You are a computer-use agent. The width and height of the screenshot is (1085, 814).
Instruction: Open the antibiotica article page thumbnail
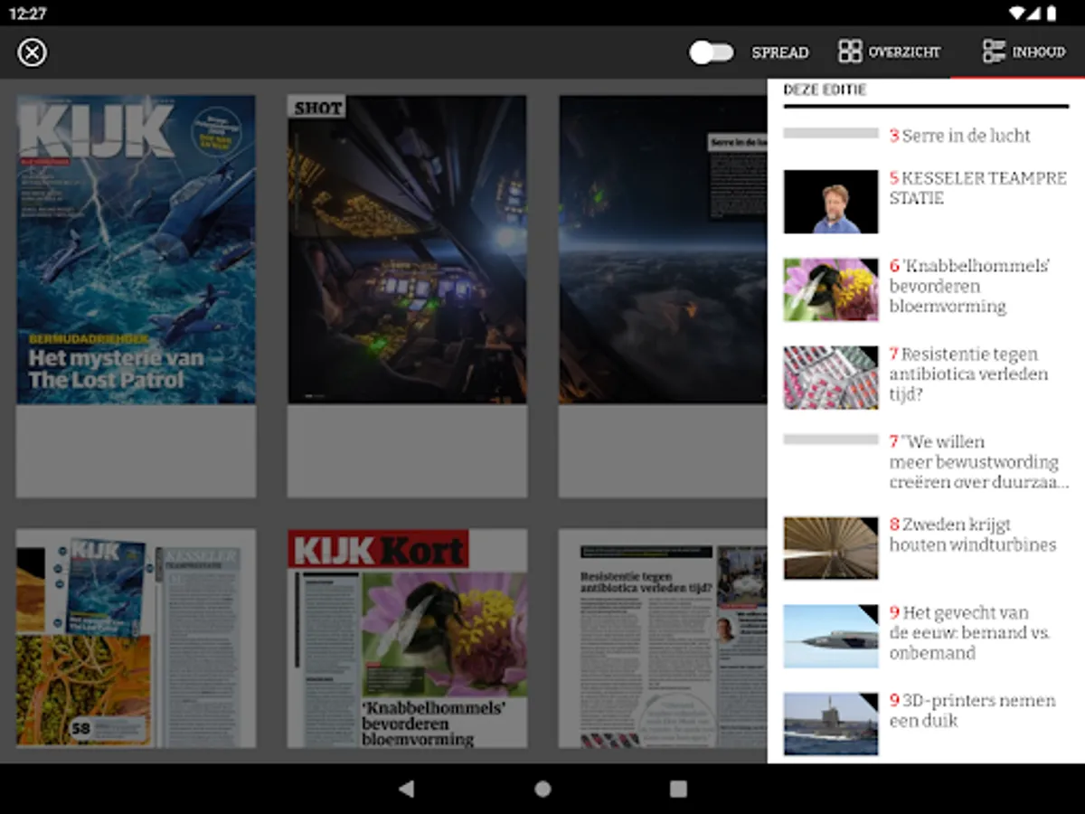coord(663,639)
